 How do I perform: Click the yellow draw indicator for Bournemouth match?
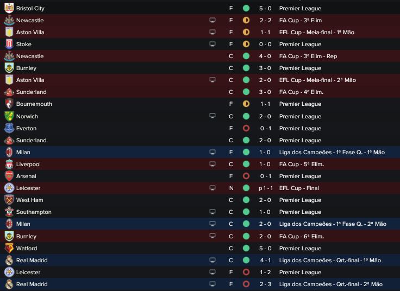tap(246, 104)
